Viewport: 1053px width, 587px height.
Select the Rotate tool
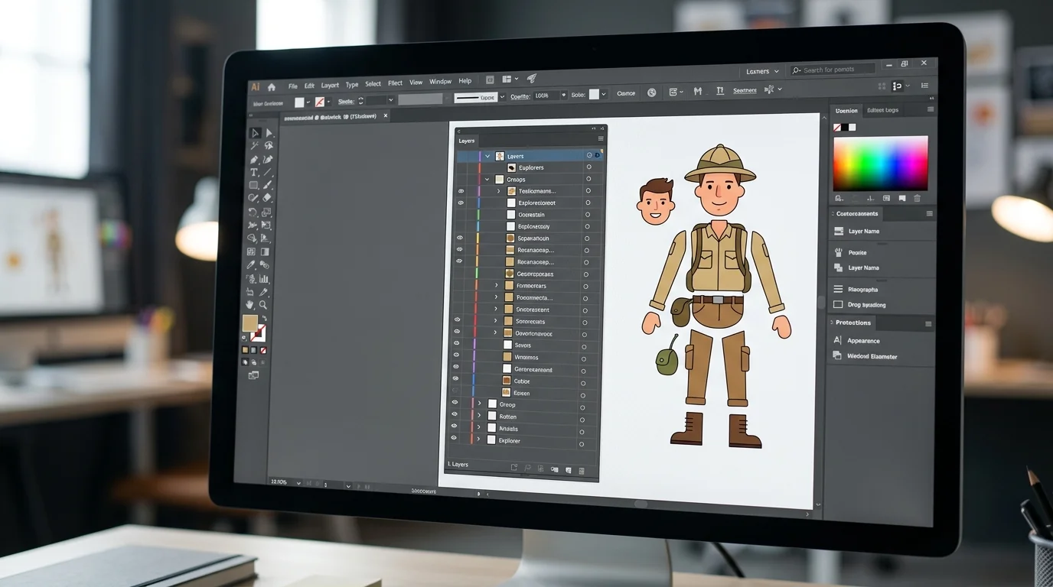click(x=253, y=212)
